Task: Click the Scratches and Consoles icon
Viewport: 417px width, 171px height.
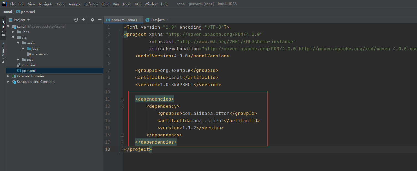Action: [x=14, y=82]
